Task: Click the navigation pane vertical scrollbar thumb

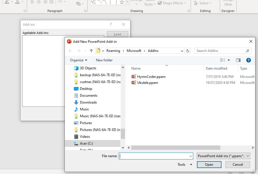Action: point(123,134)
